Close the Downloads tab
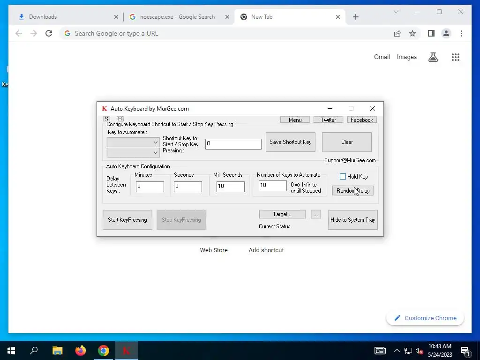 [x=116, y=17]
